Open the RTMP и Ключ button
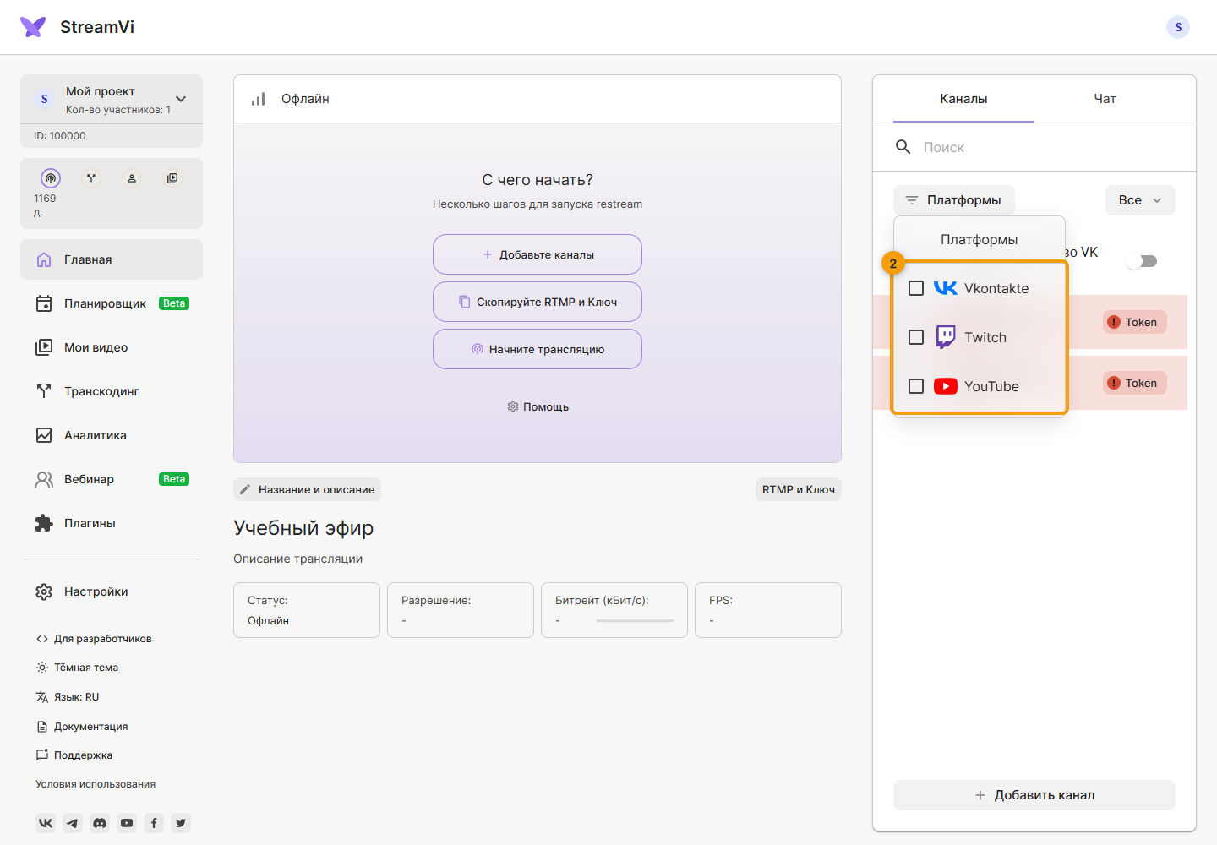Viewport: 1217px width, 845px height. (798, 489)
